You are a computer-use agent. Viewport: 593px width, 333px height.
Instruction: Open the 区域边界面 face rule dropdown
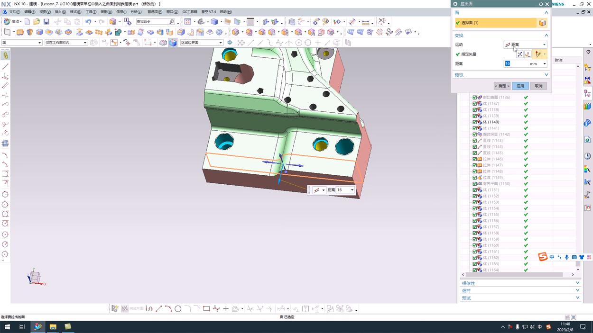pos(201,43)
